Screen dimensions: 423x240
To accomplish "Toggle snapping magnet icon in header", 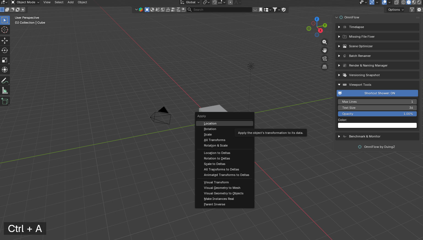I will click(215, 2).
